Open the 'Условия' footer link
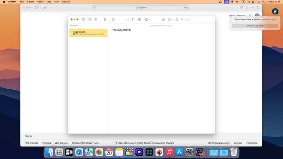 pyautogui.click(x=238, y=143)
